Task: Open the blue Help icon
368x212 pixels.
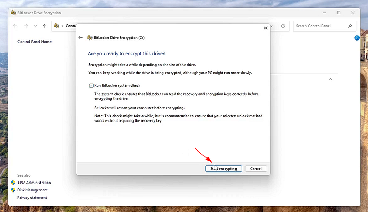Action: [357, 38]
